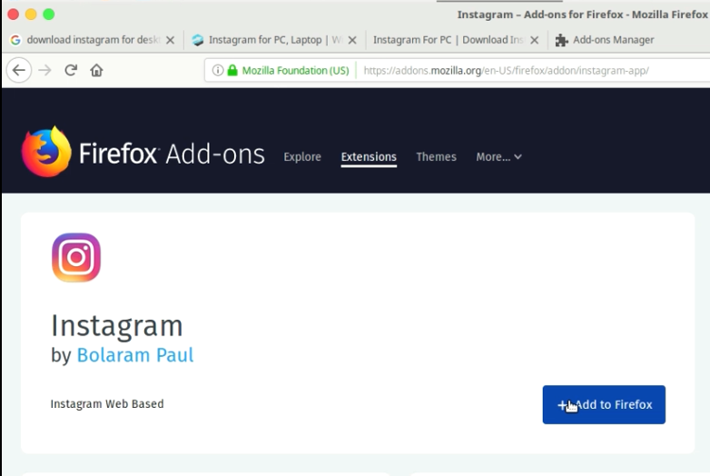Viewport: 710px width, 476px height.
Task: Show site information via info icon
Action: pos(218,70)
